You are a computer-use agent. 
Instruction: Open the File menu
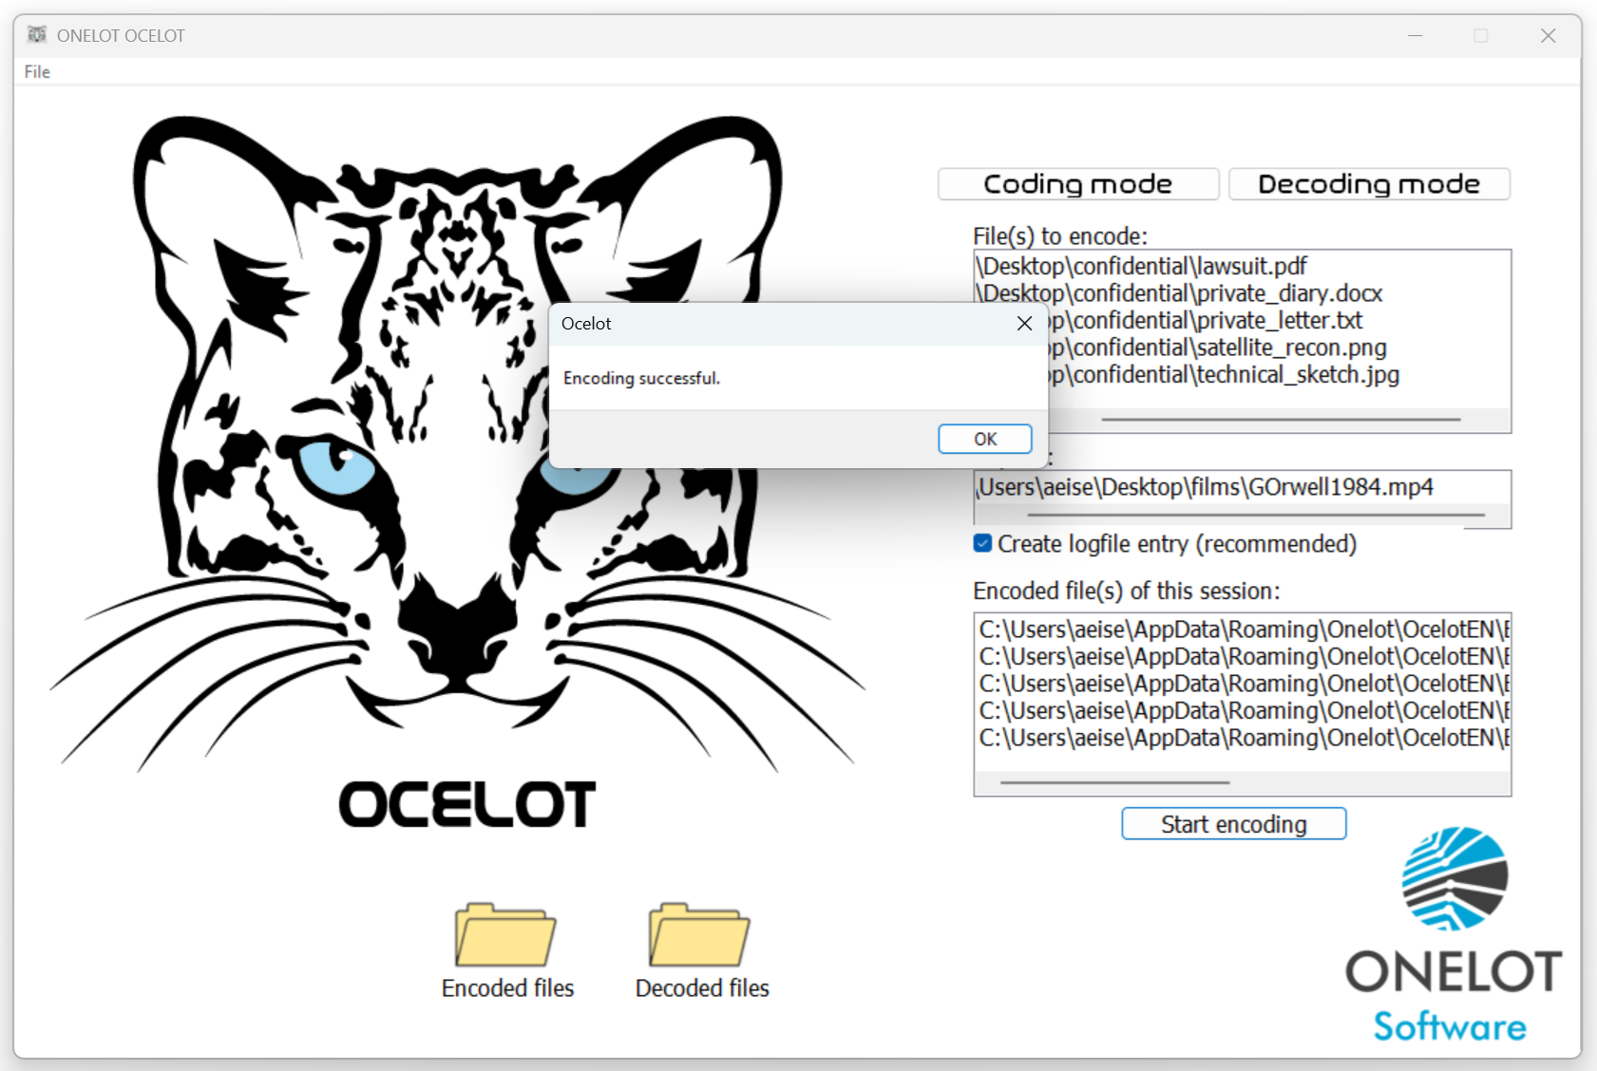[x=37, y=71]
